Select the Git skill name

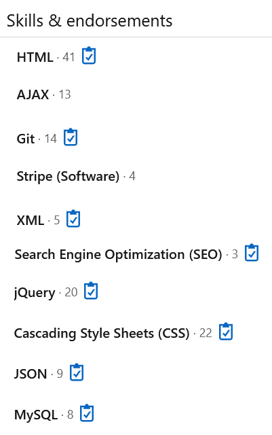tap(26, 139)
